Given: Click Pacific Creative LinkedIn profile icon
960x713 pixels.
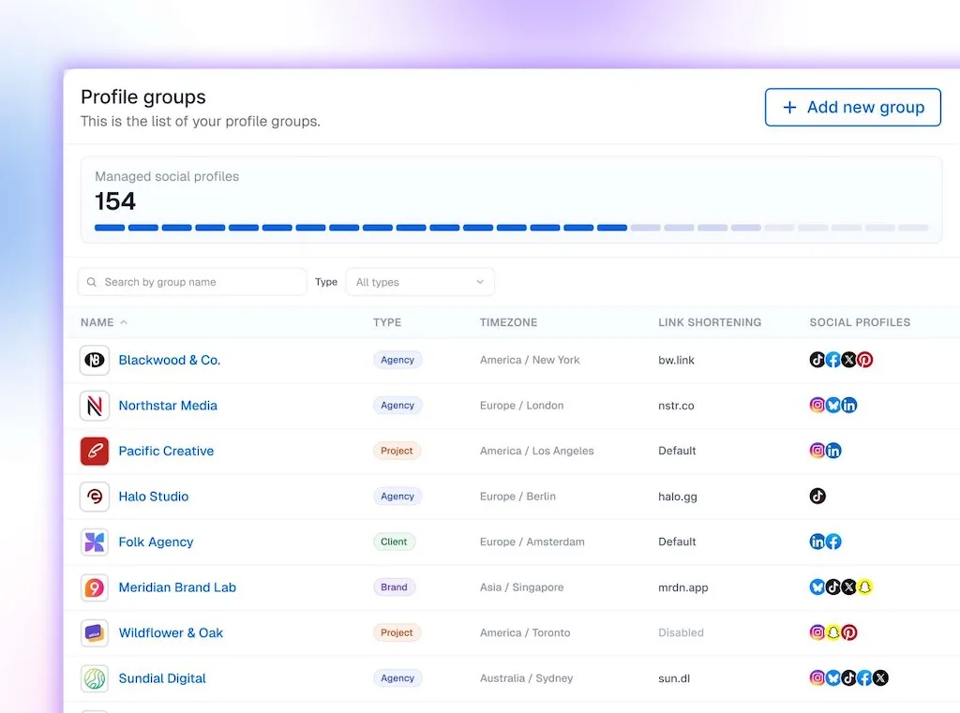Looking at the screenshot, I should point(833,451).
